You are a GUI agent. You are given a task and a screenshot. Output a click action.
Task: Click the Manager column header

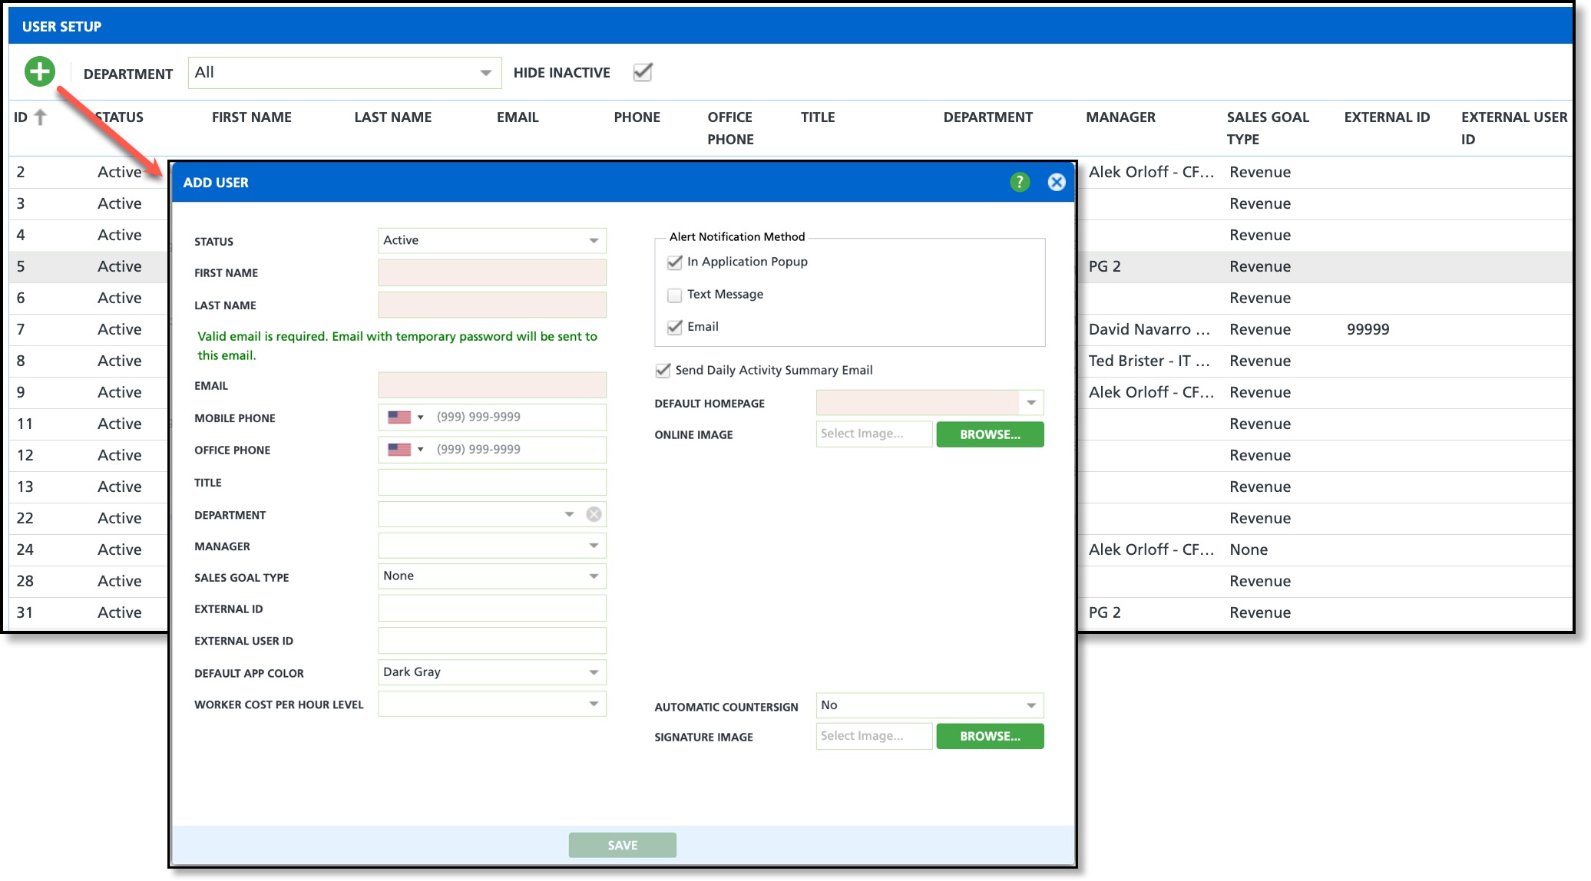[x=1120, y=117]
